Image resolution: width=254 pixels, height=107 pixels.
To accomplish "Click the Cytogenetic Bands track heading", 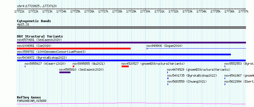I will click(x=34, y=21).
